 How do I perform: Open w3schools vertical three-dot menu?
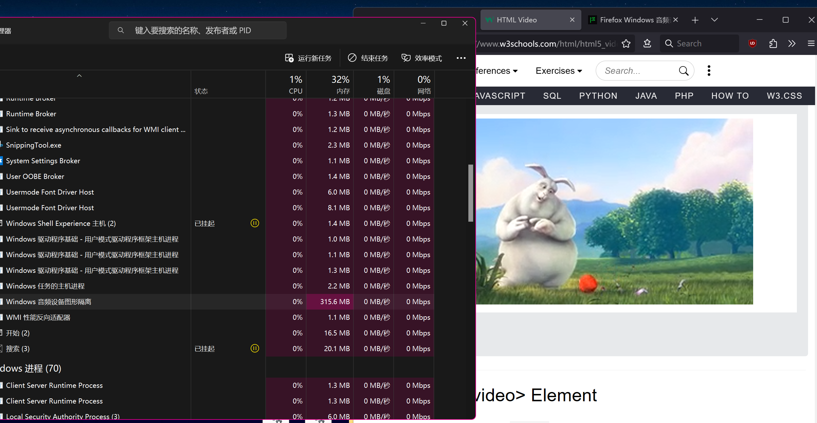pos(709,71)
